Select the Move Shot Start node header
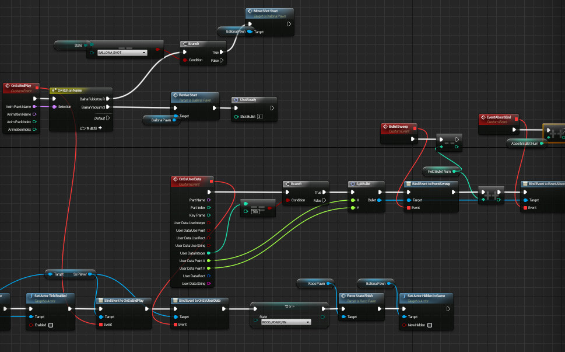Image resolution: width=565 pixels, height=352 pixels. pos(269,13)
